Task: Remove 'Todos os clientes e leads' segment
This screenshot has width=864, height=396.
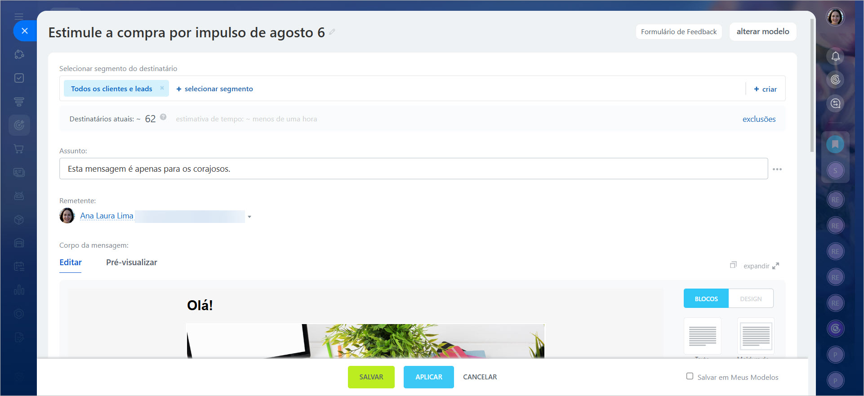Action: click(162, 88)
